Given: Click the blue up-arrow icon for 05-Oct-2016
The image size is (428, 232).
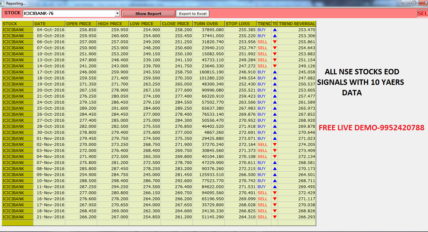Looking at the screenshot, I should pos(275,36).
